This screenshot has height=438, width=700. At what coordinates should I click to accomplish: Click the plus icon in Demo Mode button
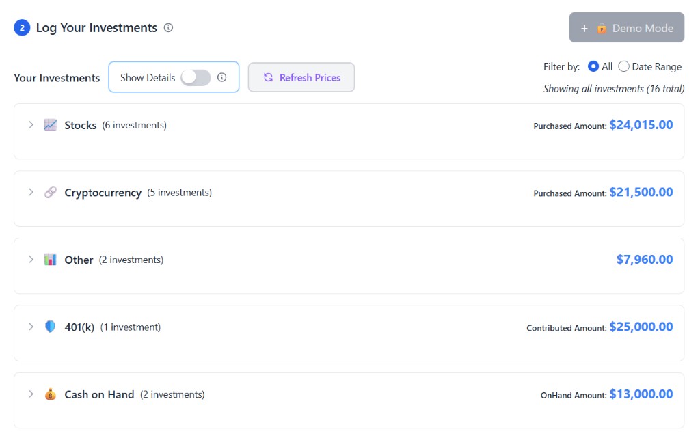[x=584, y=28]
